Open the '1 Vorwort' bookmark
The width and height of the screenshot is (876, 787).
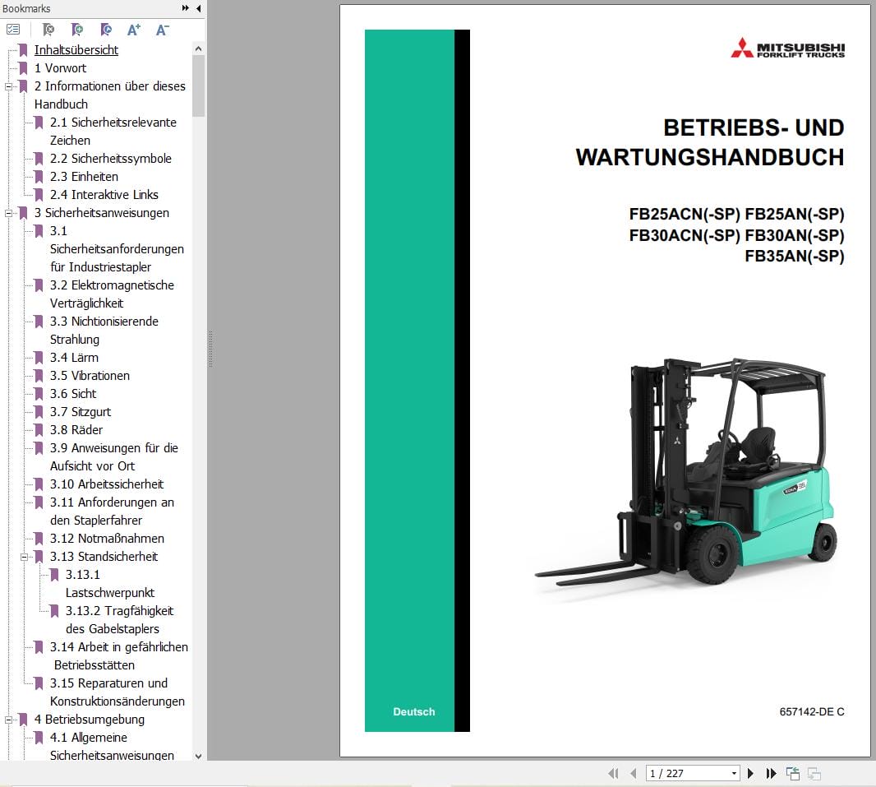coord(60,68)
